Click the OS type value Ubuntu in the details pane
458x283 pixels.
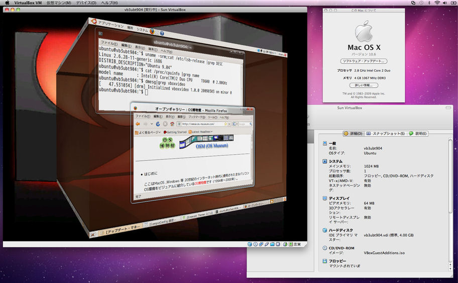370,153
